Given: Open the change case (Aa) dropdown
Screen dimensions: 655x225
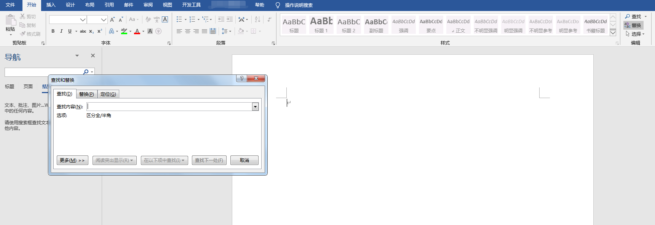Looking at the screenshot, I should [x=134, y=19].
